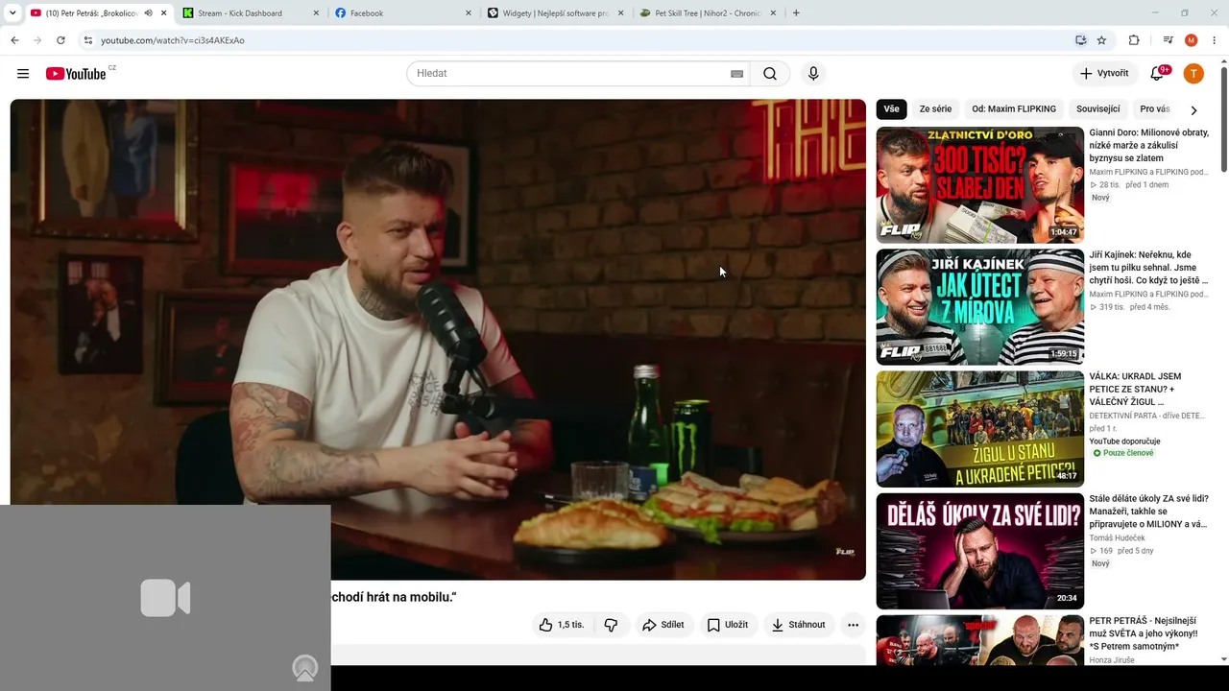Close the Facebook tab
Viewport: 1229px width, 691px height.
point(469,13)
